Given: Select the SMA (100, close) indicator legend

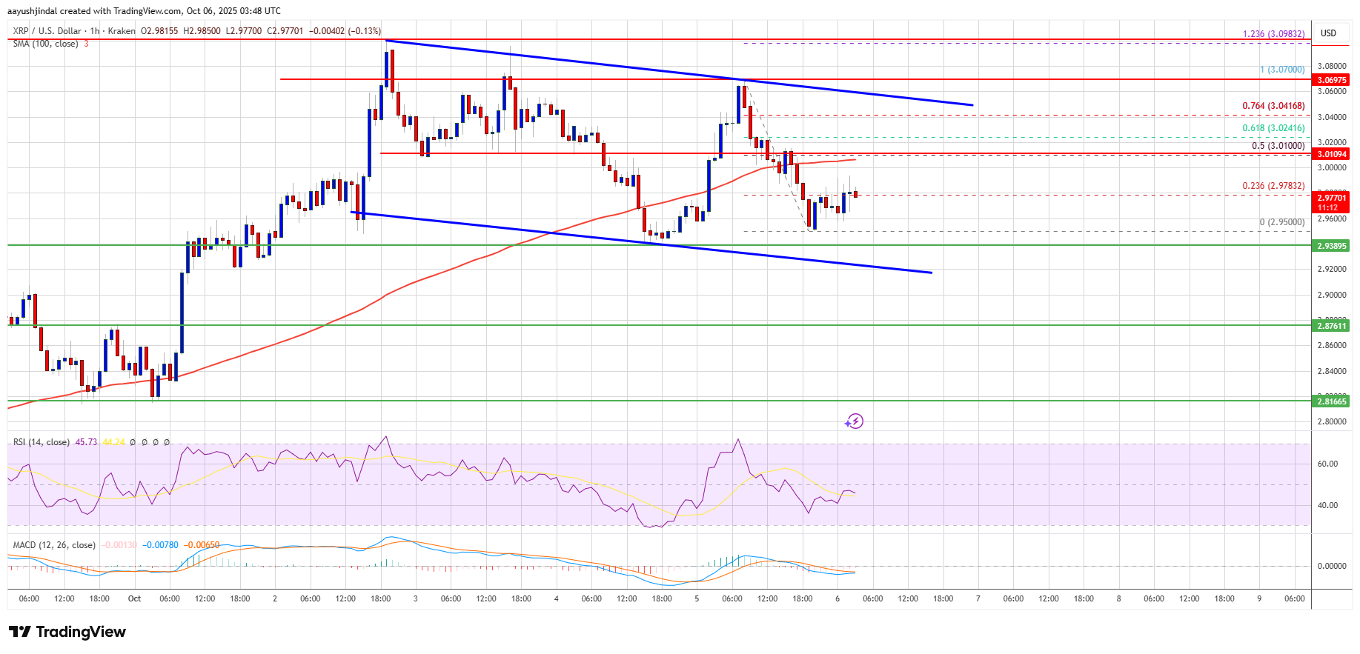Looking at the screenshot, I should tap(45, 44).
